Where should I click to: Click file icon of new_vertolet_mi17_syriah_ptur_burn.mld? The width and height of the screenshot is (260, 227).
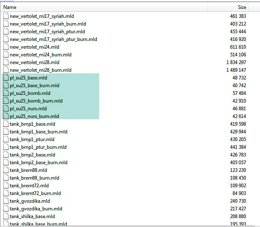point(6,39)
